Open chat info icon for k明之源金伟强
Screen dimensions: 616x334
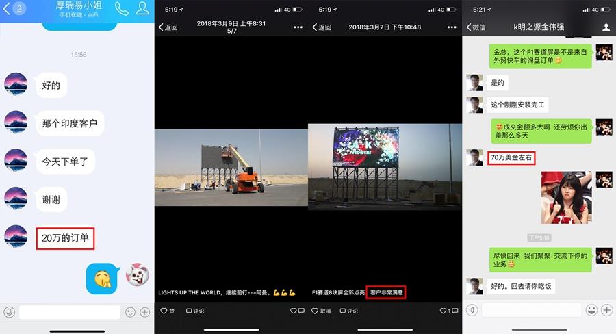click(x=606, y=27)
